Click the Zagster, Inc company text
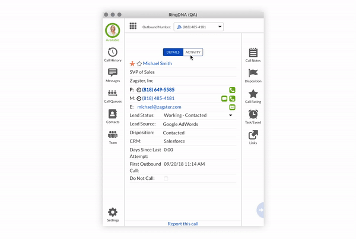The height and width of the screenshot is (239, 356). [141, 80]
